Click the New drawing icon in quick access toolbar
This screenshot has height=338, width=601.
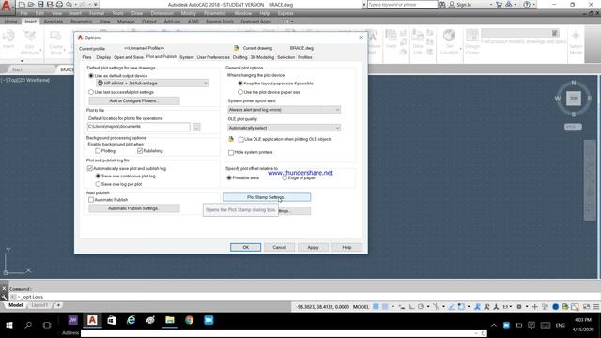tap(22, 5)
